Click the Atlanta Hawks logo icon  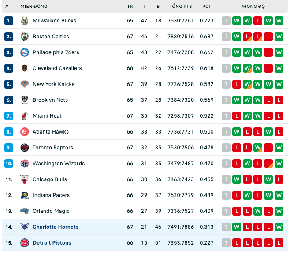click(25, 132)
